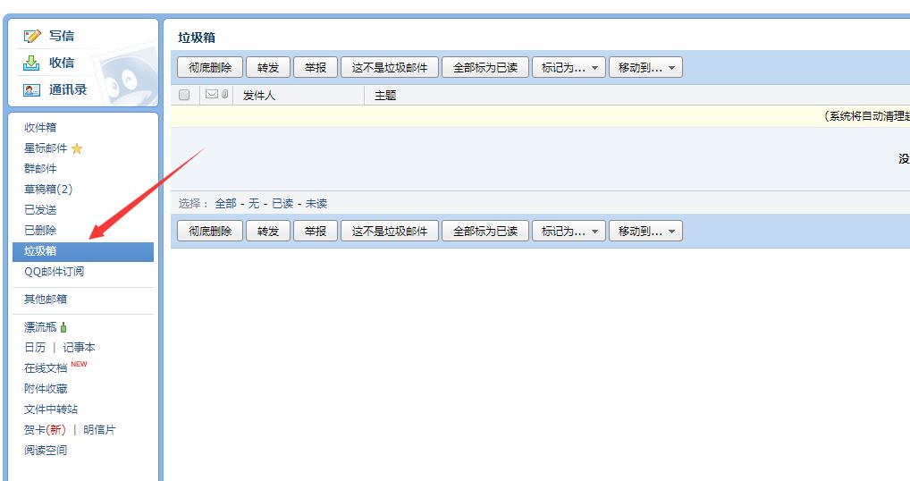Click the green bottle icon beside 漂流瓶

(63, 327)
